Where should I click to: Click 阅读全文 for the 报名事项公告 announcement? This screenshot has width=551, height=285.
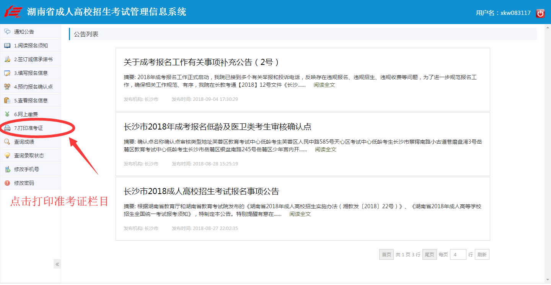(300, 214)
